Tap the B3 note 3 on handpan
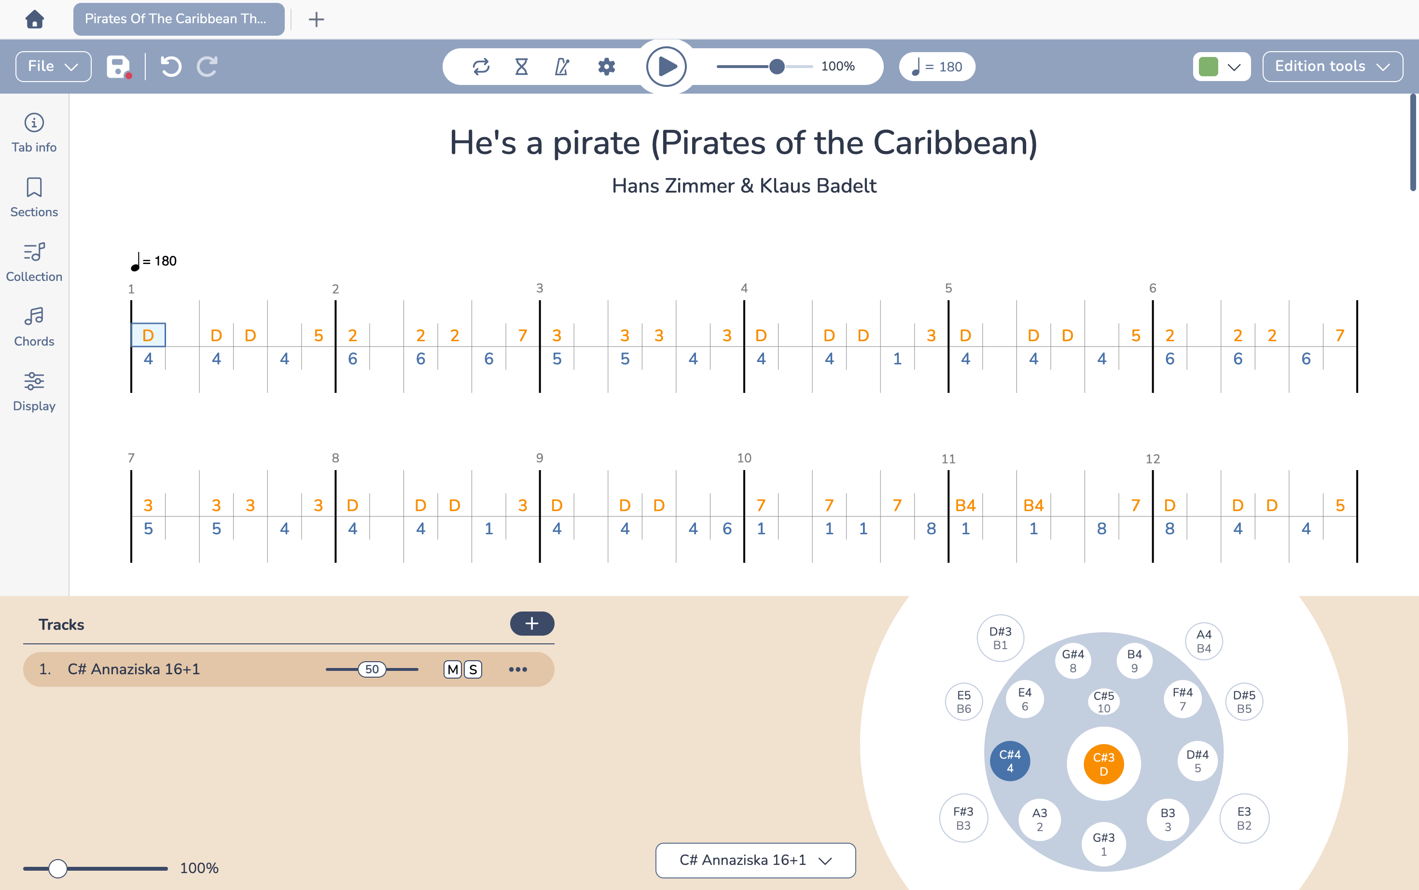 point(1168,820)
